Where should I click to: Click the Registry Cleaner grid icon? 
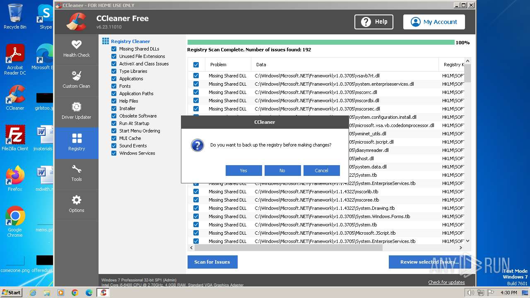click(x=106, y=41)
